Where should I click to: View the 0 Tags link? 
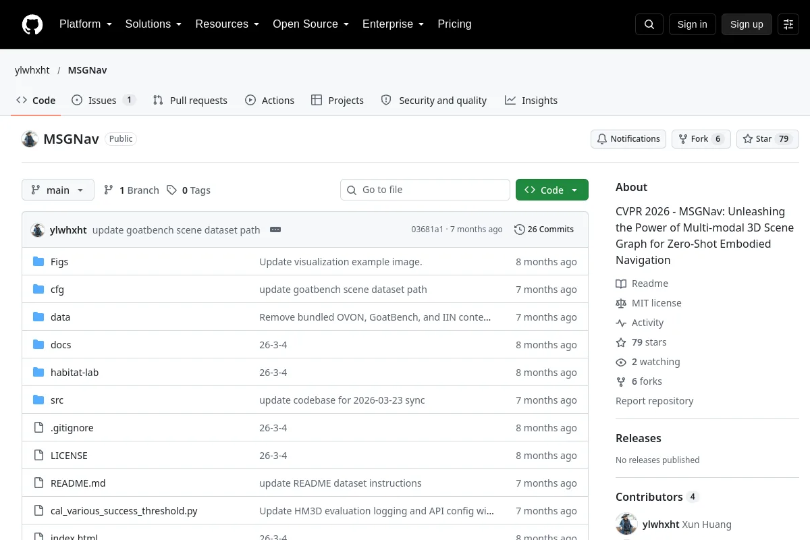coord(189,190)
